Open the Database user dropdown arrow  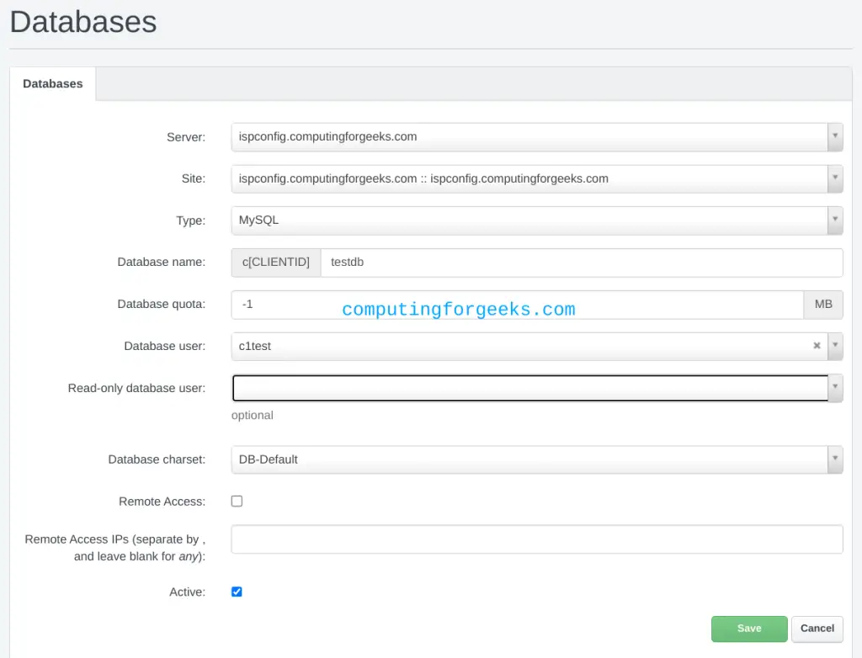click(x=835, y=346)
